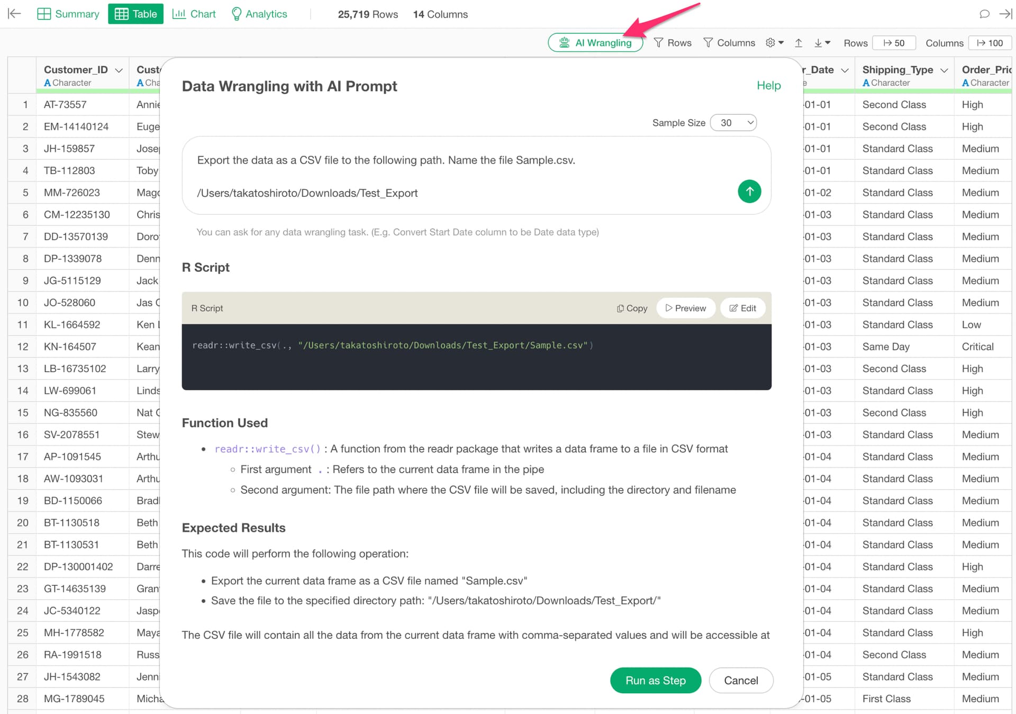The image size is (1016, 714).
Task: Expand the Shipping_Type column menu
Action: [944, 70]
